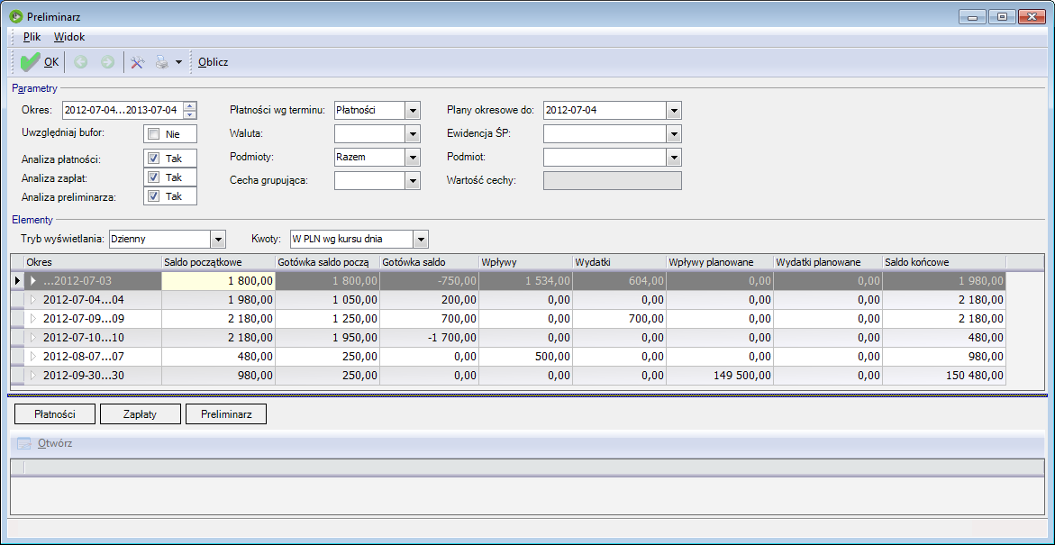Expand the 2012-09-30...30 row
This screenshot has width=1055, height=545.
pyautogui.click(x=32, y=375)
